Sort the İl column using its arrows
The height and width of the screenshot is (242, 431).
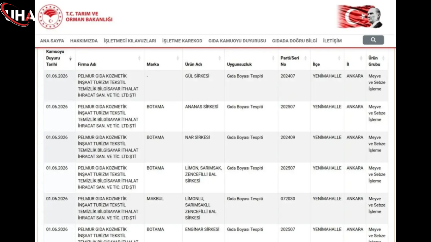tap(361, 58)
